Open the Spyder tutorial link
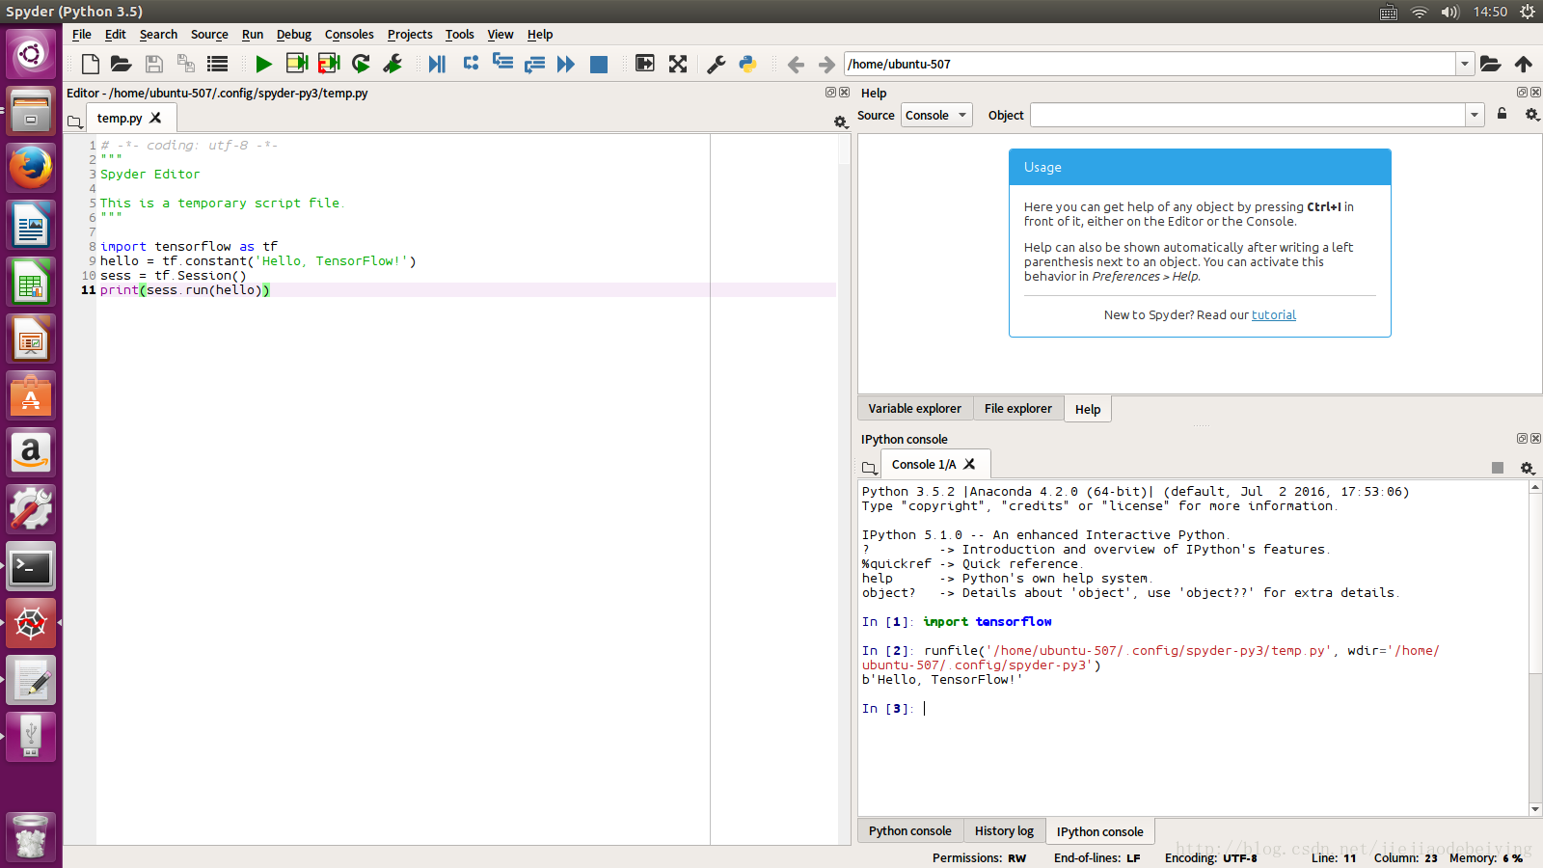The image size is (1543, 868). tap(1273, 314)
